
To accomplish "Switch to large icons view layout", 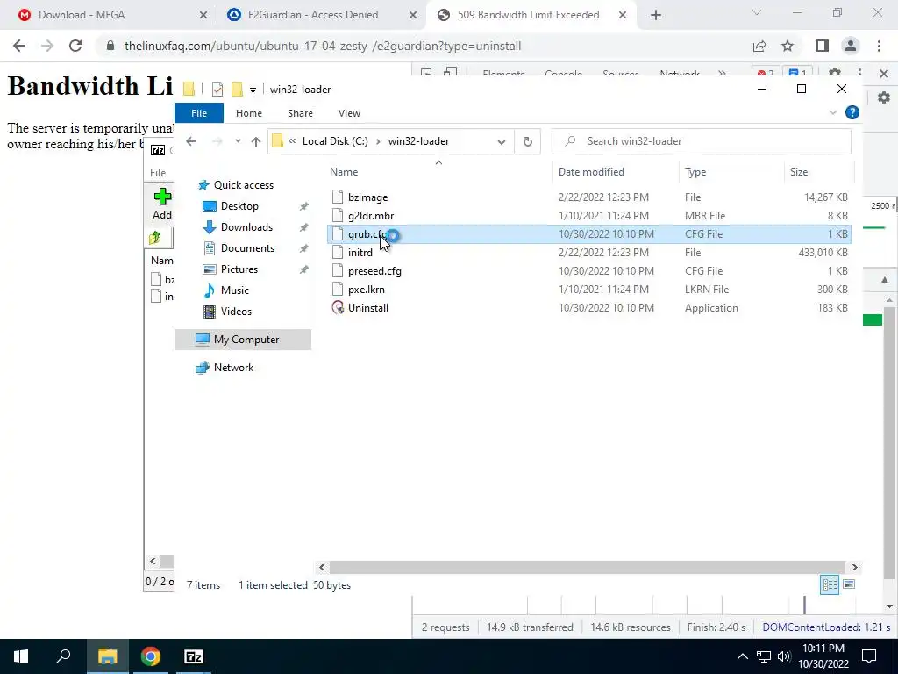I will [x=849, y=584].
